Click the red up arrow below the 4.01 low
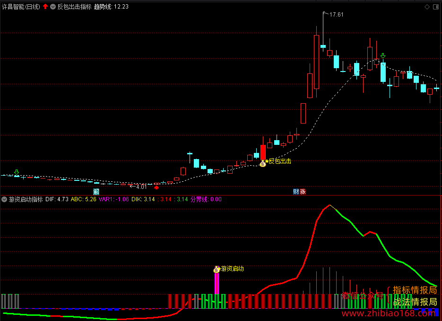 tap(156, 187)
